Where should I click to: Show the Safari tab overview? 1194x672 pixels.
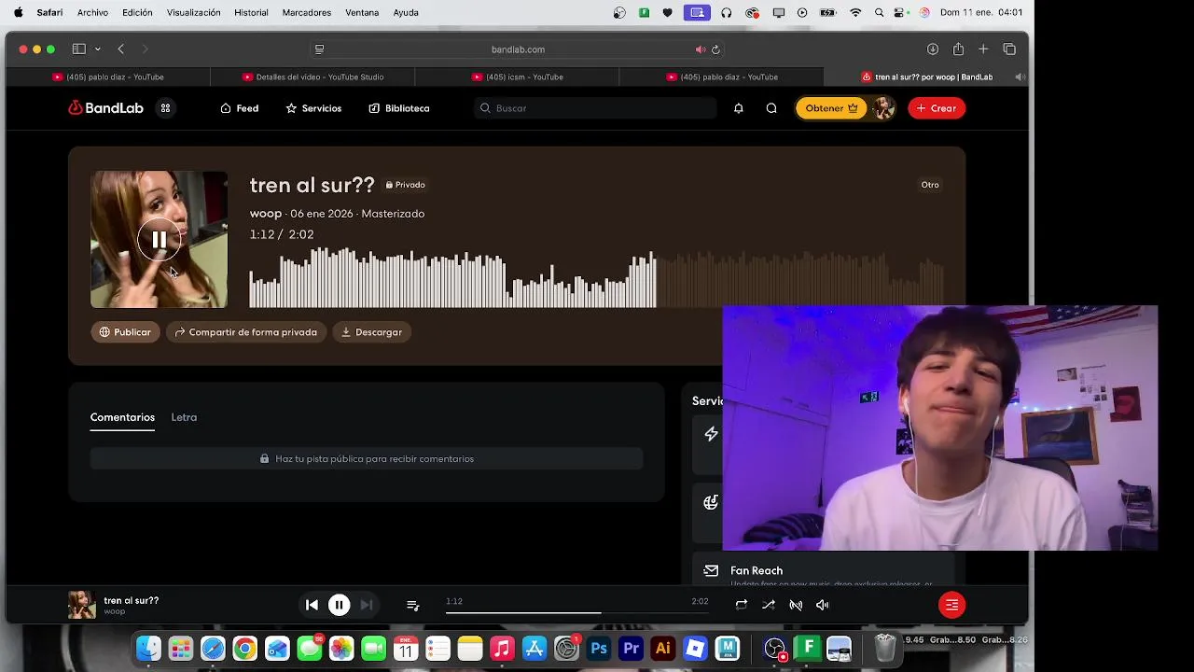point(1009,49)
